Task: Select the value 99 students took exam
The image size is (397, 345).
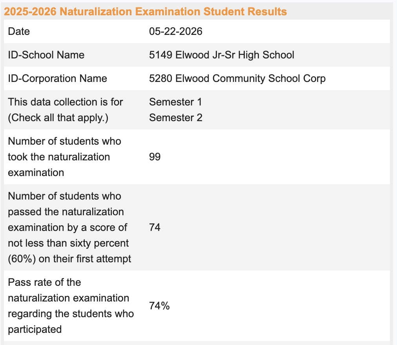Action: coord(155,157)
